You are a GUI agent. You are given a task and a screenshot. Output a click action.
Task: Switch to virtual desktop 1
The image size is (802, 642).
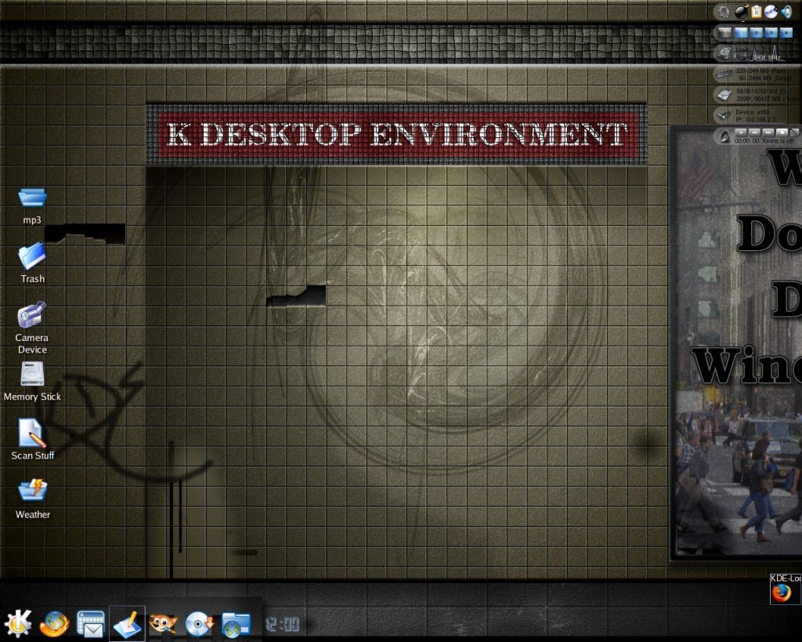click(741, 33)
